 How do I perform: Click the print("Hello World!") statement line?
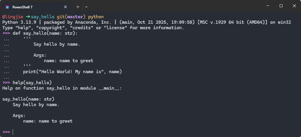73,72
